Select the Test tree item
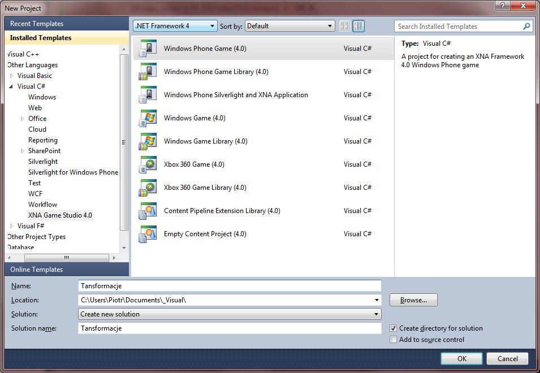 34,183
